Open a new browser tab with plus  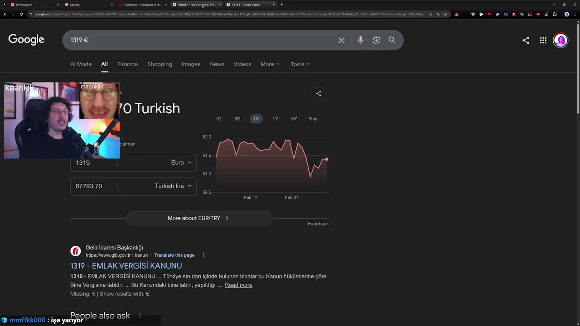[x=282, y=5]
